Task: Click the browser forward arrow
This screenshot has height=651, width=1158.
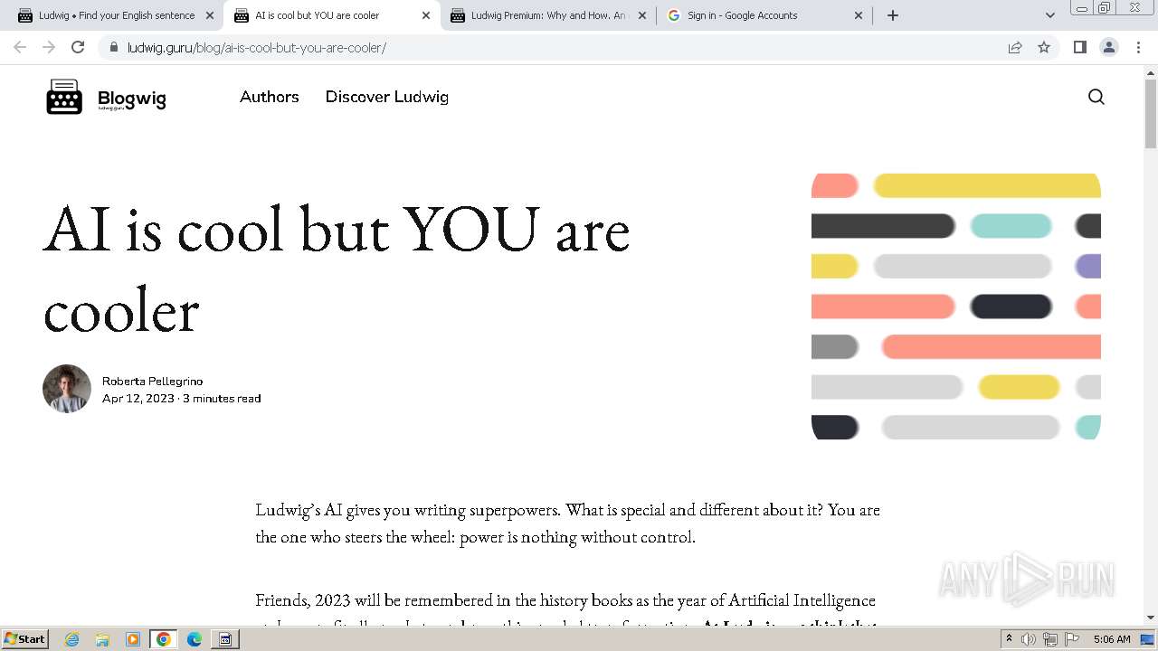Action: [49, 47]
